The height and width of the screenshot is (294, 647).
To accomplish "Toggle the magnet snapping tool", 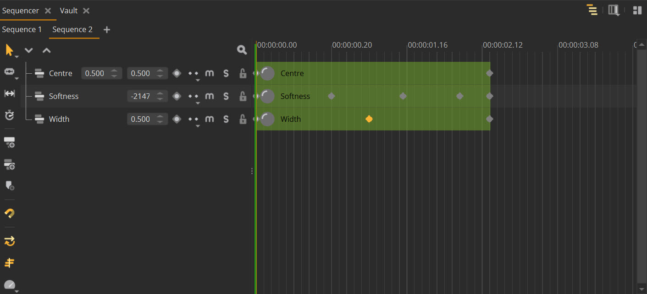I will tap(9, 213).
